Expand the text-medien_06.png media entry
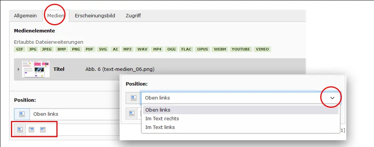 [x=19, y=69]
